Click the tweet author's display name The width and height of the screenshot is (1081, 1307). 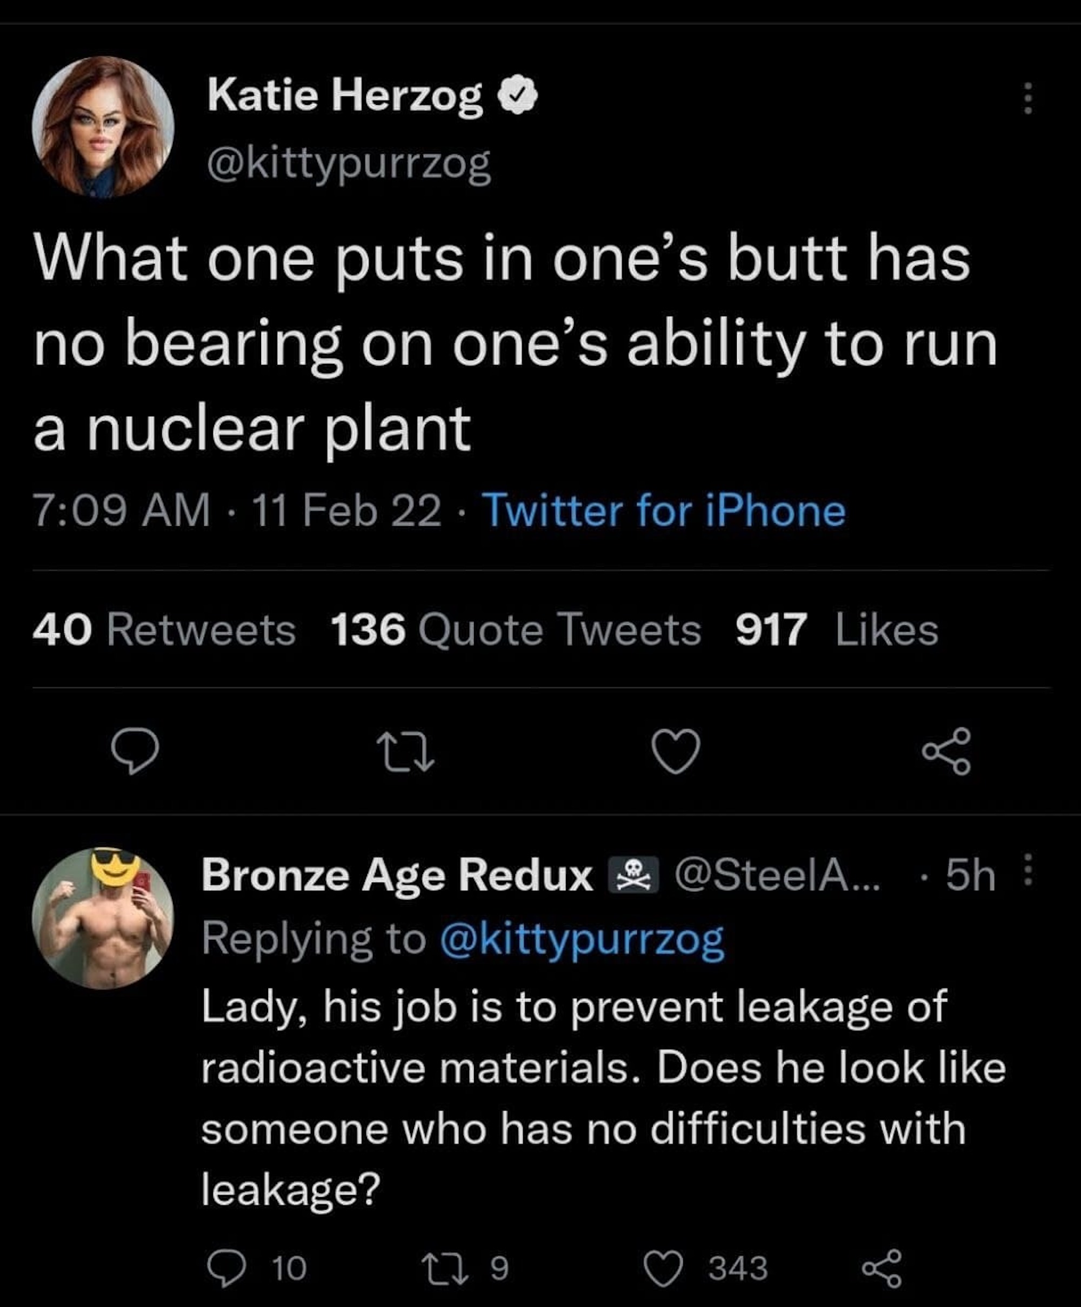(345, 96)
